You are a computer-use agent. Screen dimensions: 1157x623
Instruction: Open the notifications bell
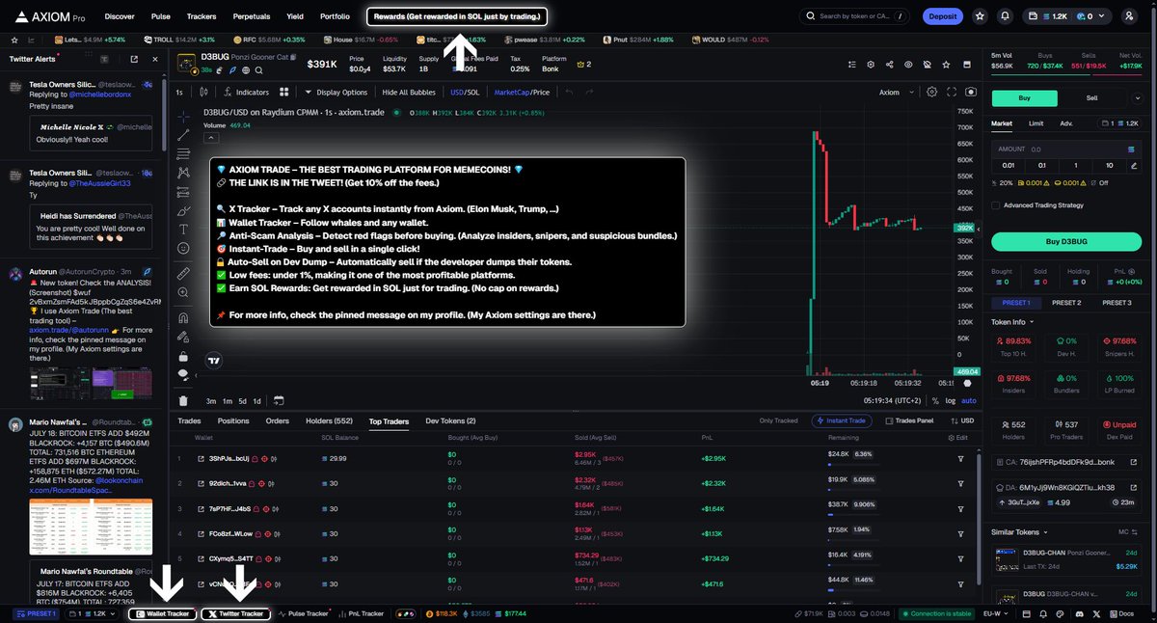click(1006, 16)
